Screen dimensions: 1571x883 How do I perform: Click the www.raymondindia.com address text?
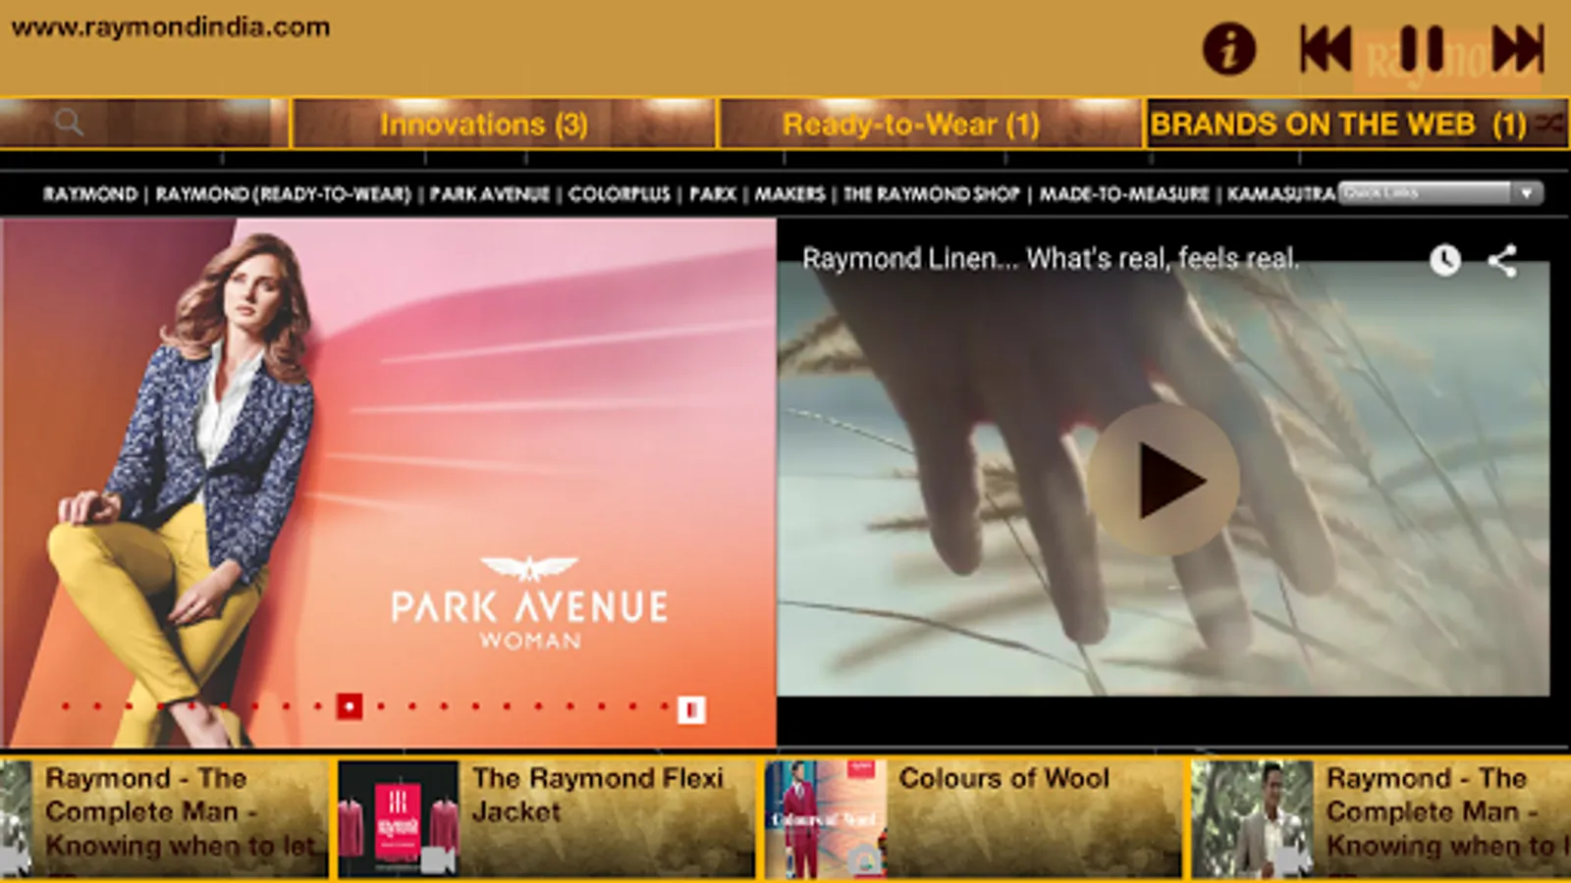click(170, 27)
